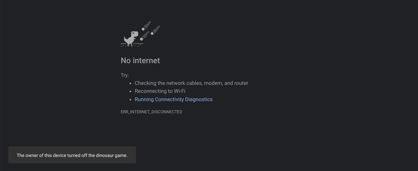This screenshot has height=171, width=418.
Task: Click the bullet dot before the network cables suggestion
Action: pos(131,83)
